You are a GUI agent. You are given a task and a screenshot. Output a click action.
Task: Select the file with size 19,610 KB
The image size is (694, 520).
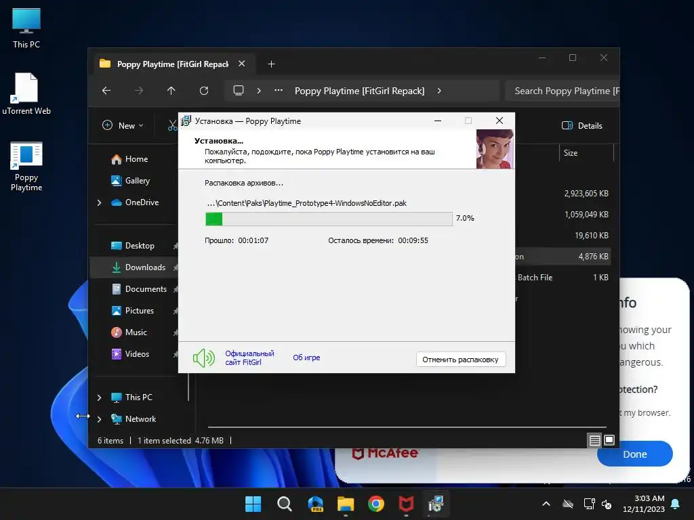coord(591,236)
